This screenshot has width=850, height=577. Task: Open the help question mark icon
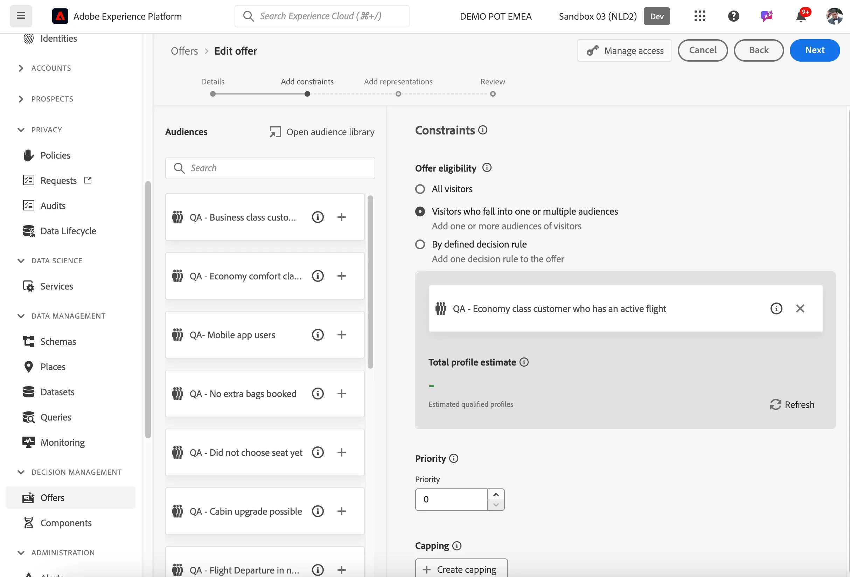click(x=733, y=16)
